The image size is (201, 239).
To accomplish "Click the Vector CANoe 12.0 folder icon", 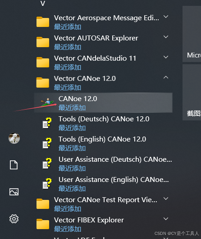I will coord(43,83).
